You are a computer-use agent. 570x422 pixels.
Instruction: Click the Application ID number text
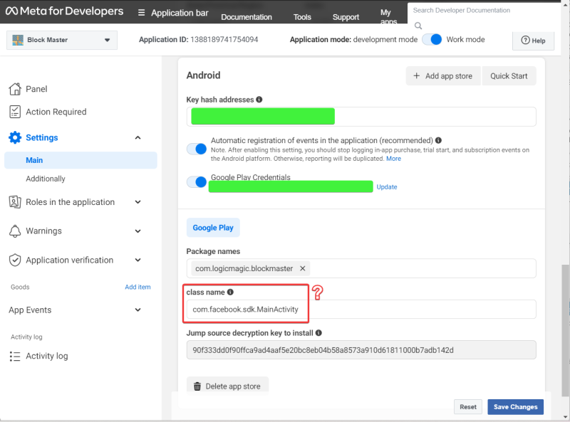tap(224, 40)
